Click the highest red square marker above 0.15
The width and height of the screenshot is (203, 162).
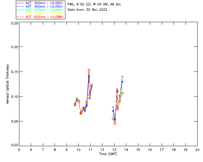click(89, 70)
